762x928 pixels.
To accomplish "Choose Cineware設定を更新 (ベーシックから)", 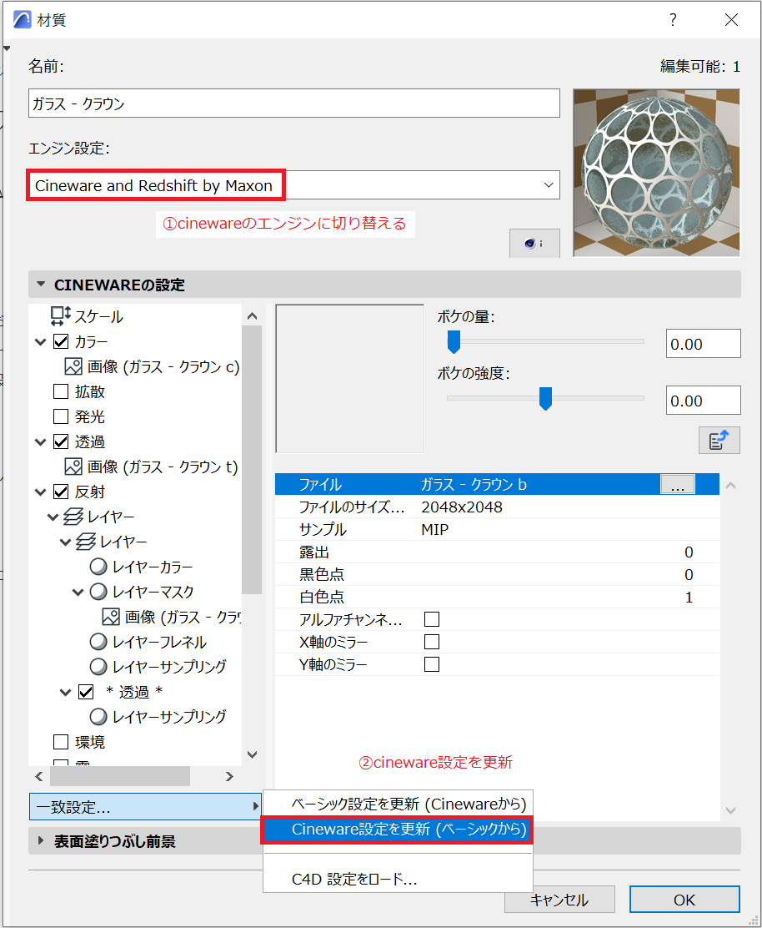I will [397, 830].
